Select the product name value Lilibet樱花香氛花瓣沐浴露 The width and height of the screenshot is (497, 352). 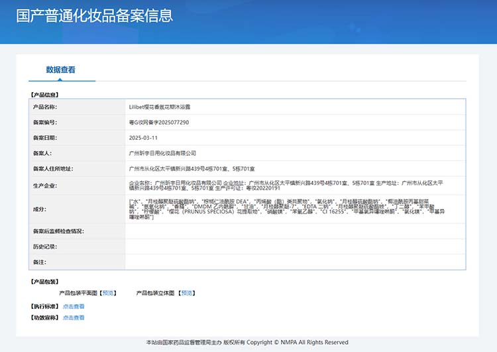click(160, 107)
